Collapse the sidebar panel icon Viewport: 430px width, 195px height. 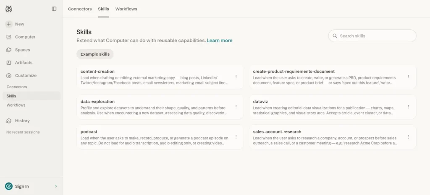[54, 9]
